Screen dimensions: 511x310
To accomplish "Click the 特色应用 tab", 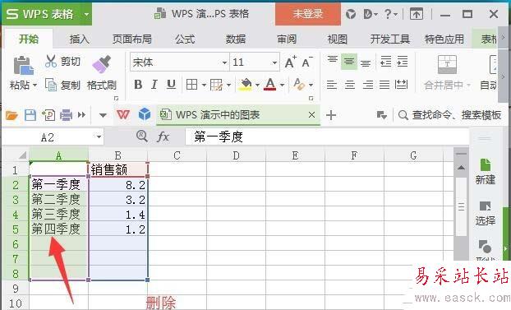I will pos(444,39).
